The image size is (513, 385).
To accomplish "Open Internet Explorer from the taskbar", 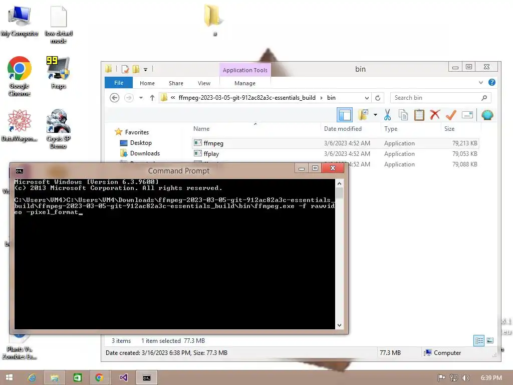I will 32,377.
